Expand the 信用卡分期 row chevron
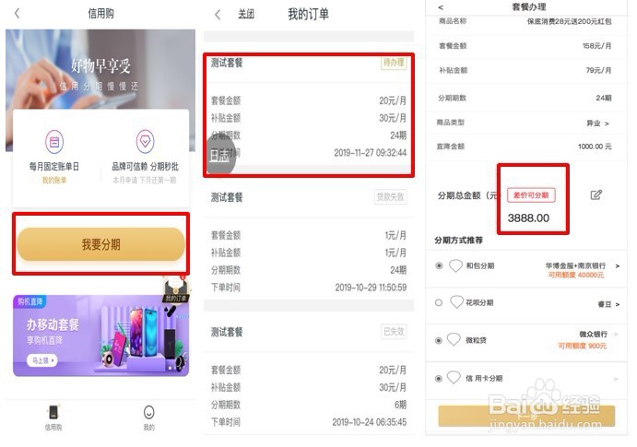 coord(616,379)
